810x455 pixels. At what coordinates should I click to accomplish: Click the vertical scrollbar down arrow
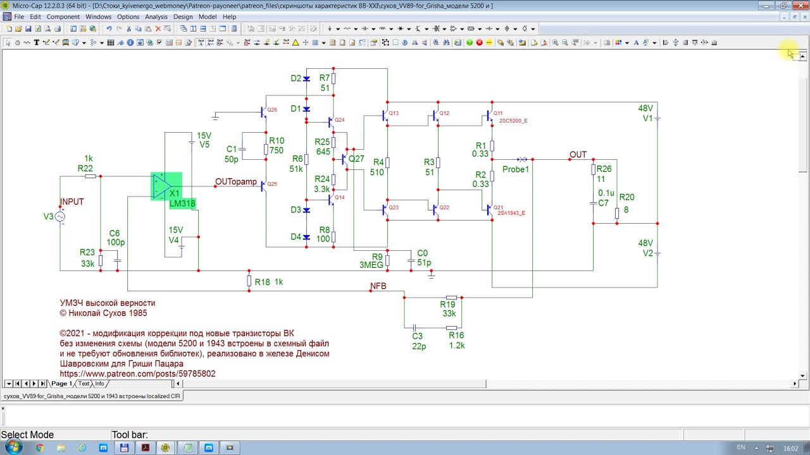pyautogui.click(x=803, y=375)
